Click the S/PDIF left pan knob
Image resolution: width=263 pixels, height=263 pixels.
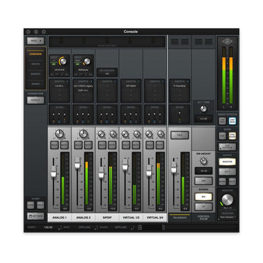pyautogui.click(x=101, y=134)
